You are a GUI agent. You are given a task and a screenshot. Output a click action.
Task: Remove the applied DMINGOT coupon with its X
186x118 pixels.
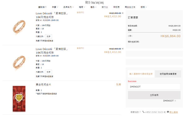click(x=175, y=101)
